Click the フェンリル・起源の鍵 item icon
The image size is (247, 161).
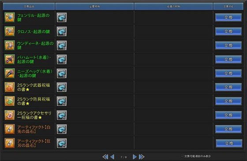point(10,17)
